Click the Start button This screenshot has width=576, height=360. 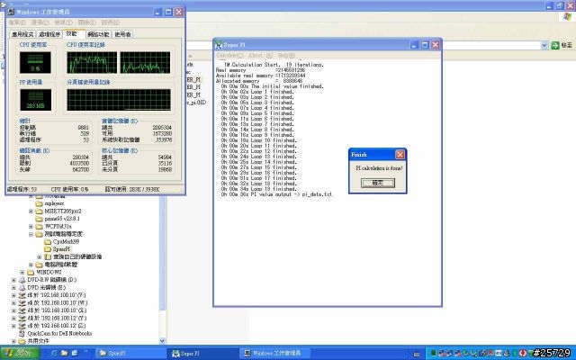coord(20,354)
